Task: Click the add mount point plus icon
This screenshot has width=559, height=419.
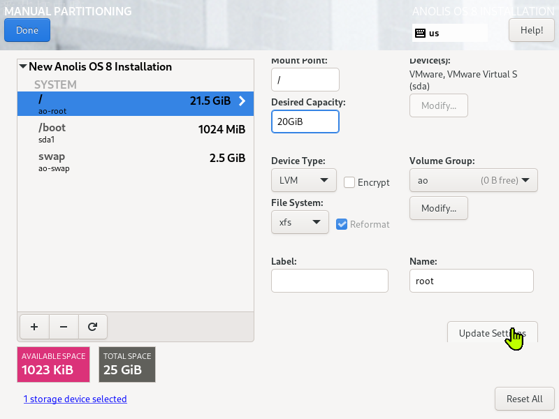Action: [x=34, y=327]
